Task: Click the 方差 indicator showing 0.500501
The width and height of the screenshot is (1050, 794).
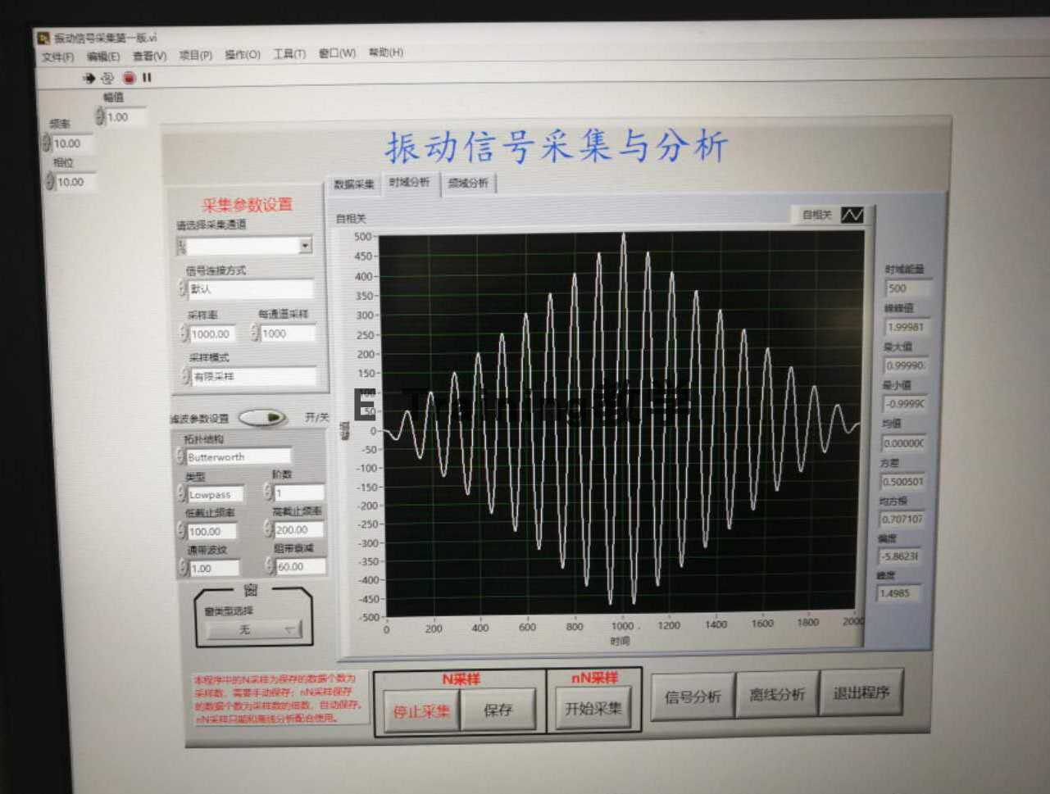Action: pos(903,482)
